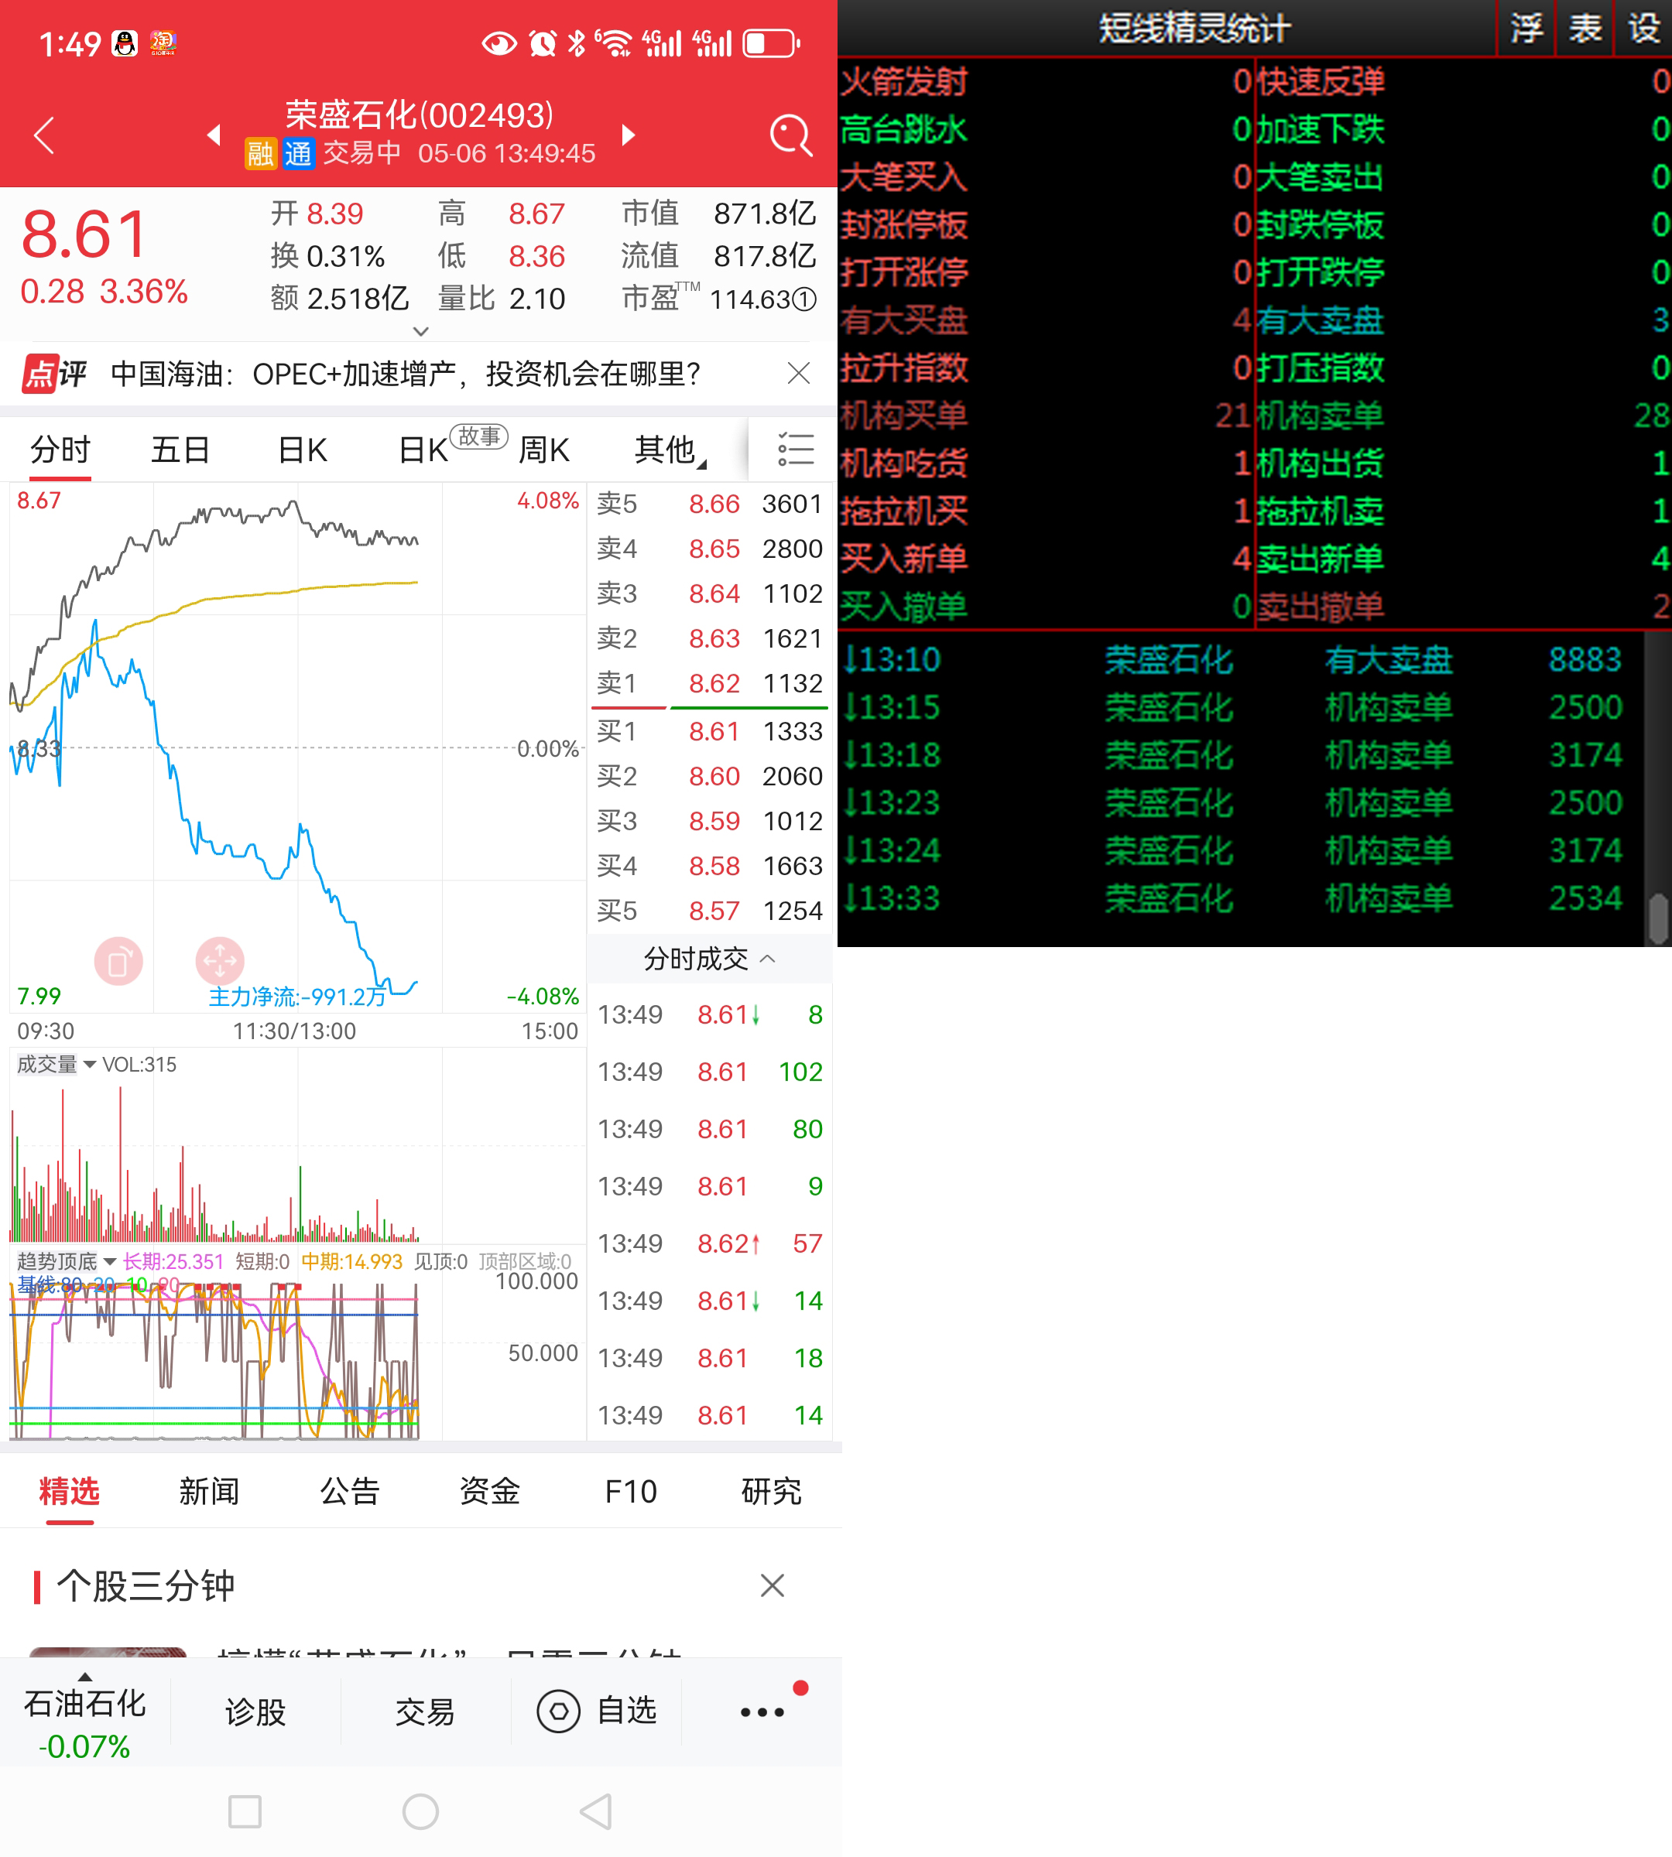Go to the previous stock with left triangle
This screenshot has height=1857, width=1672.
pos(214,135)
